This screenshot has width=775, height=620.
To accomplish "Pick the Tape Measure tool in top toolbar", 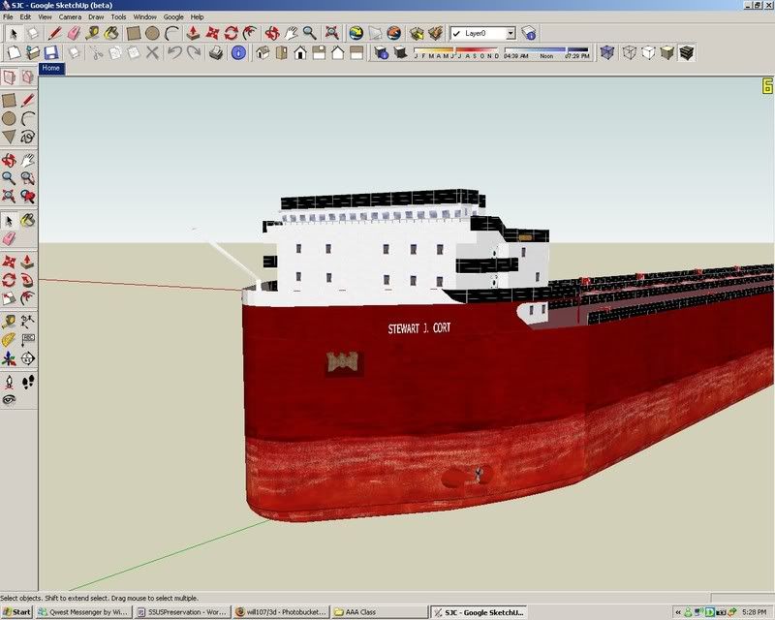I will [x=92, y=33].
